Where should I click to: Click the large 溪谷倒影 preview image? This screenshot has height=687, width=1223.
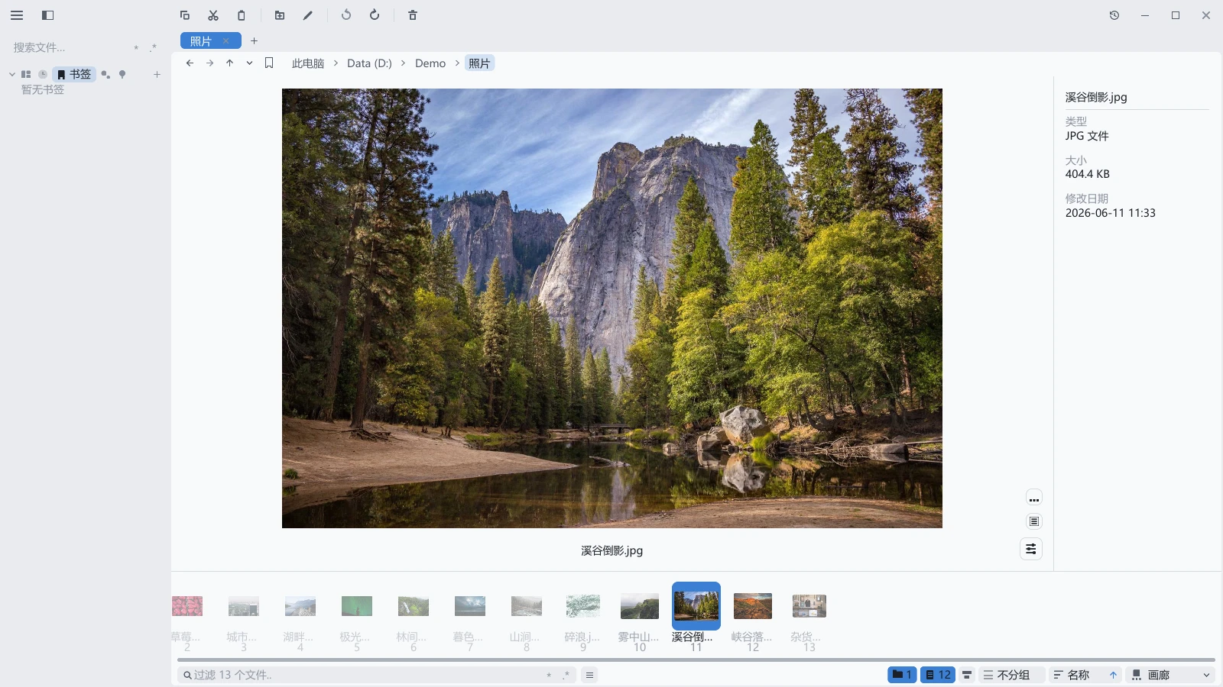pos(612,308)
